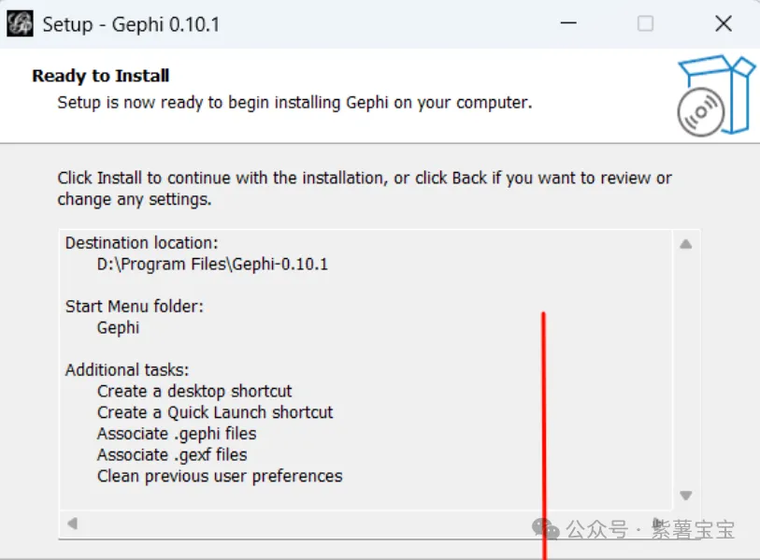Select the D:\Program Files\Gephi-0.10.1 path text
The width and height of the screenshot is (760, 560).
coord(212,264)
